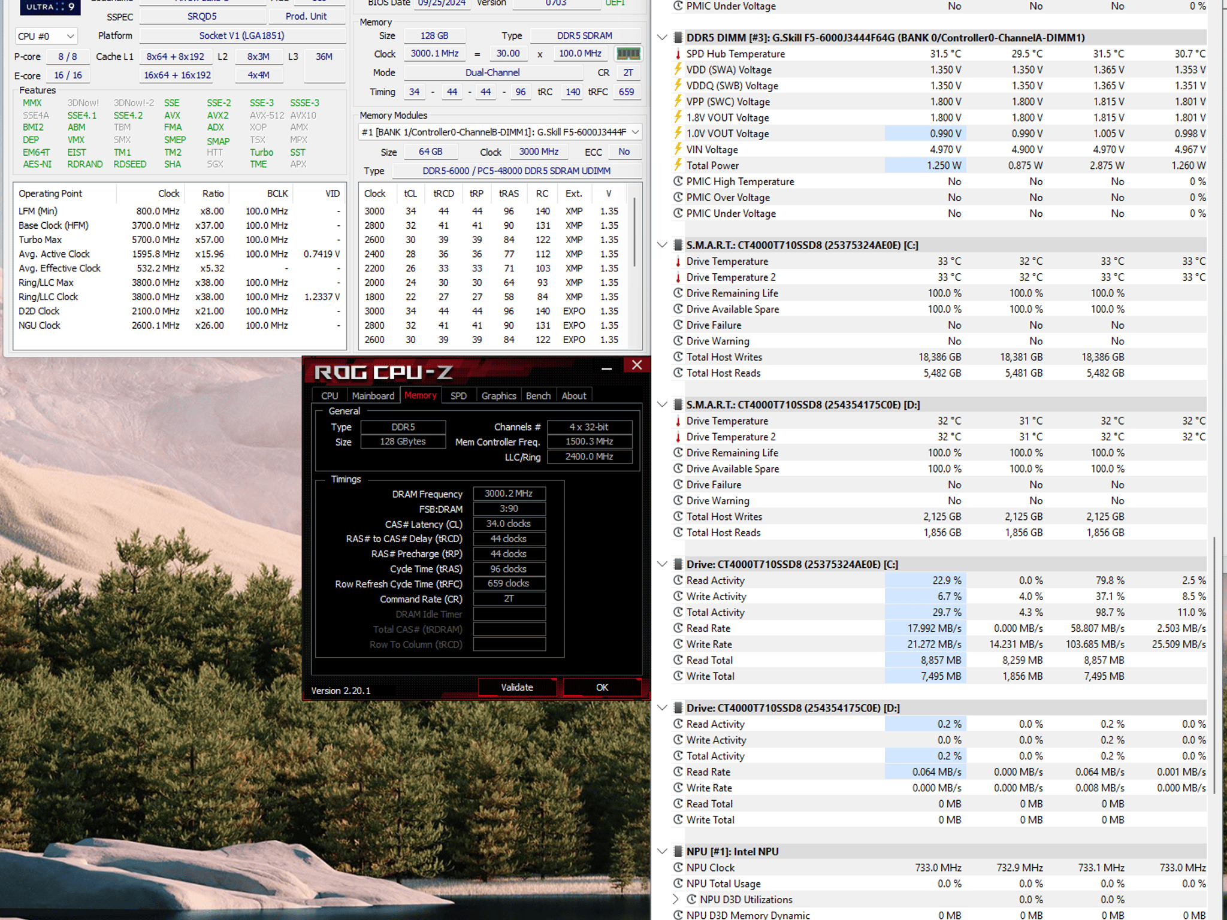Click the Dual-Channel memory mode field
The image size is (1227, 920).
tap(492, 73)
